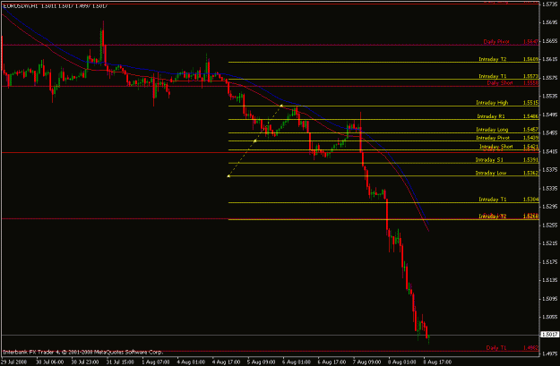Click the 1.5575 price scale value

click(549, 78)
